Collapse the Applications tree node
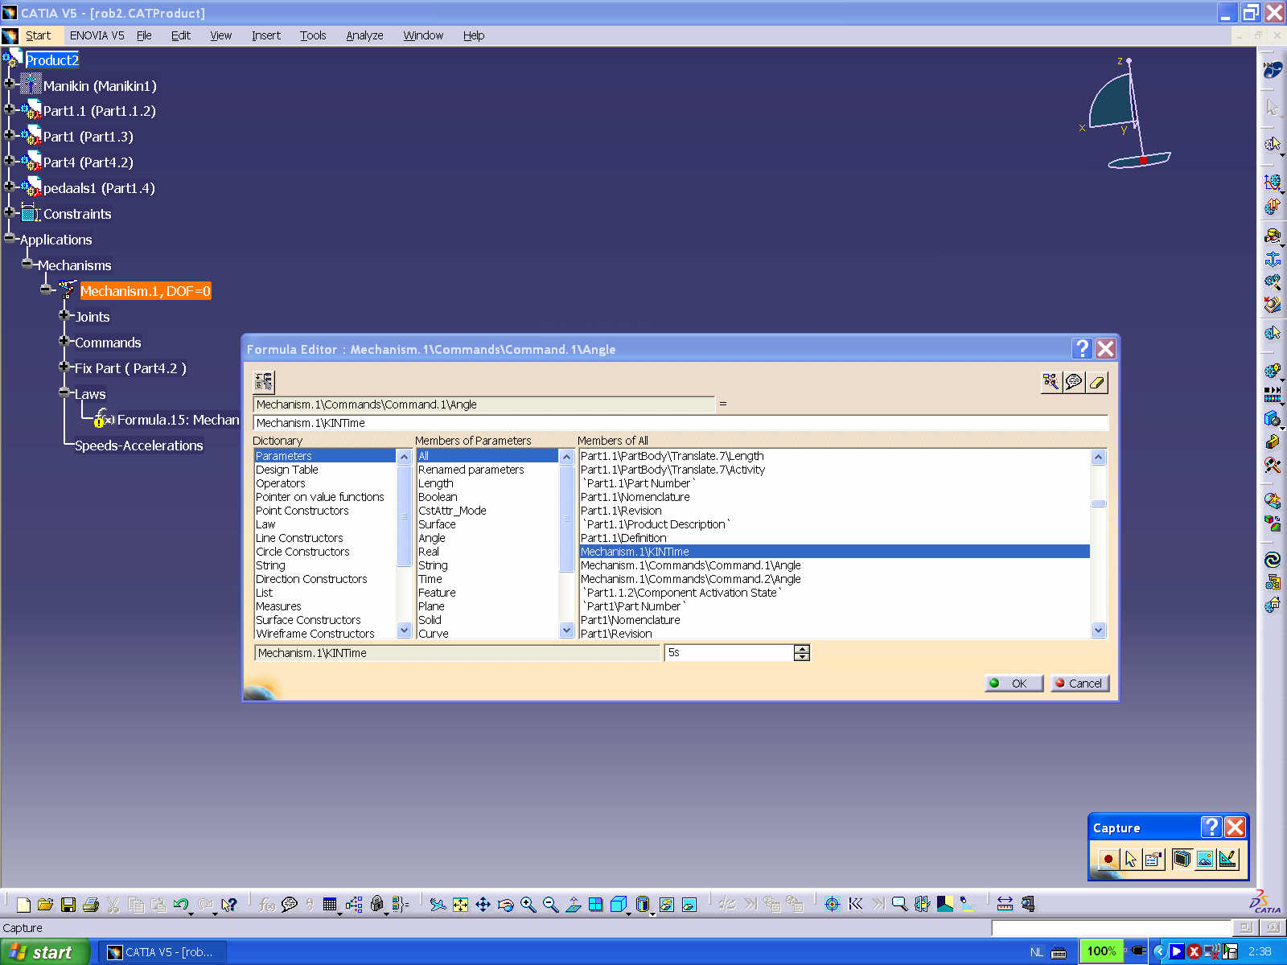 (x=10, y=237)
